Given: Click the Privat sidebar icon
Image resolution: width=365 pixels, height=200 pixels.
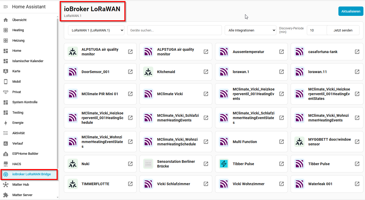Looking at the screenshot, I should point(5,92).
